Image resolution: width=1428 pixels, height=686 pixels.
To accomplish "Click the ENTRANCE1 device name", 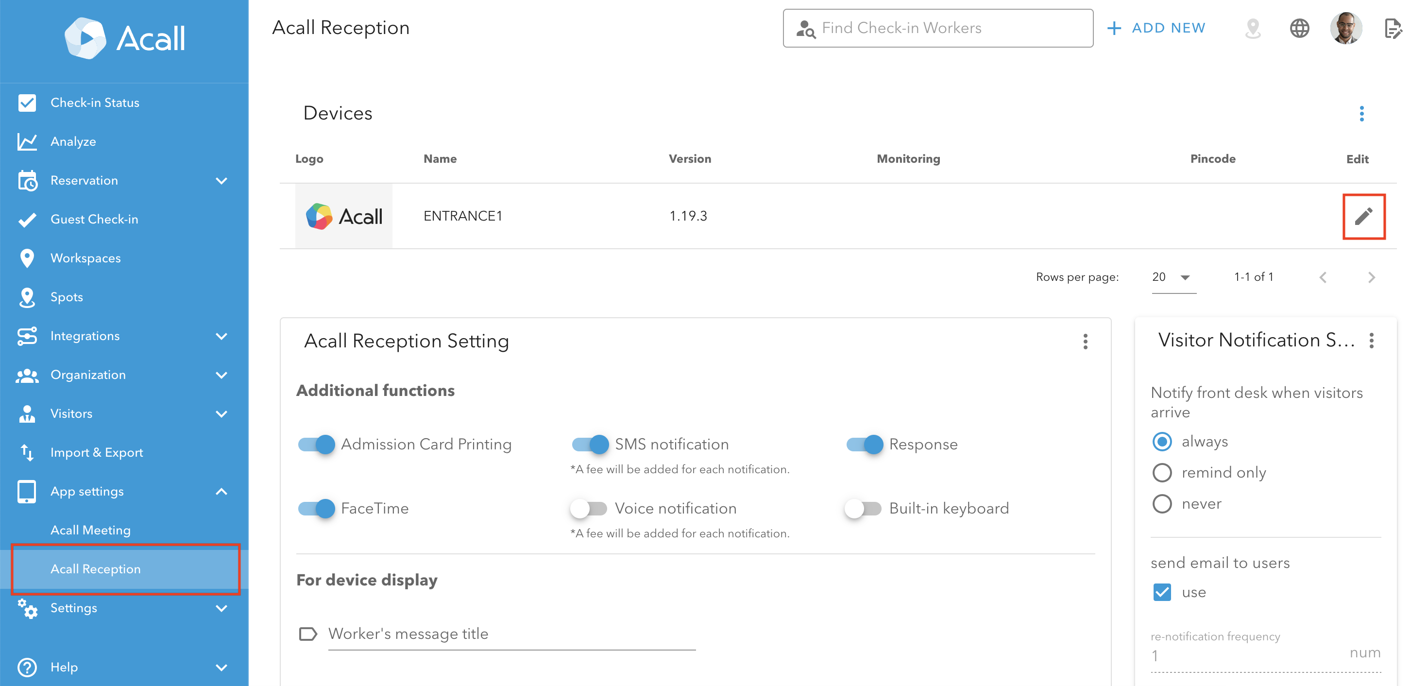I will coord(462,216).
